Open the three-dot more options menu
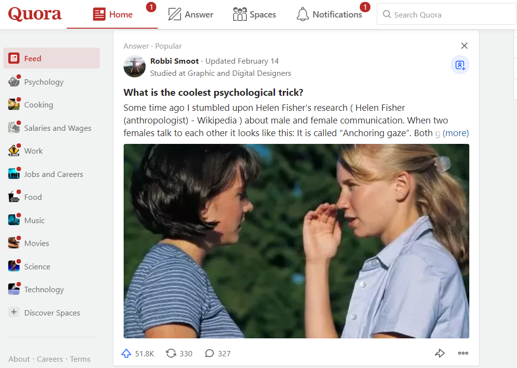This screenshot has width=517, height=368. [463, 353]
